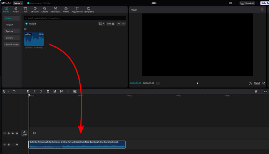Open Spaces in the sidebar
The width and height of the screenshot is (269, 154).
(12, 31)
